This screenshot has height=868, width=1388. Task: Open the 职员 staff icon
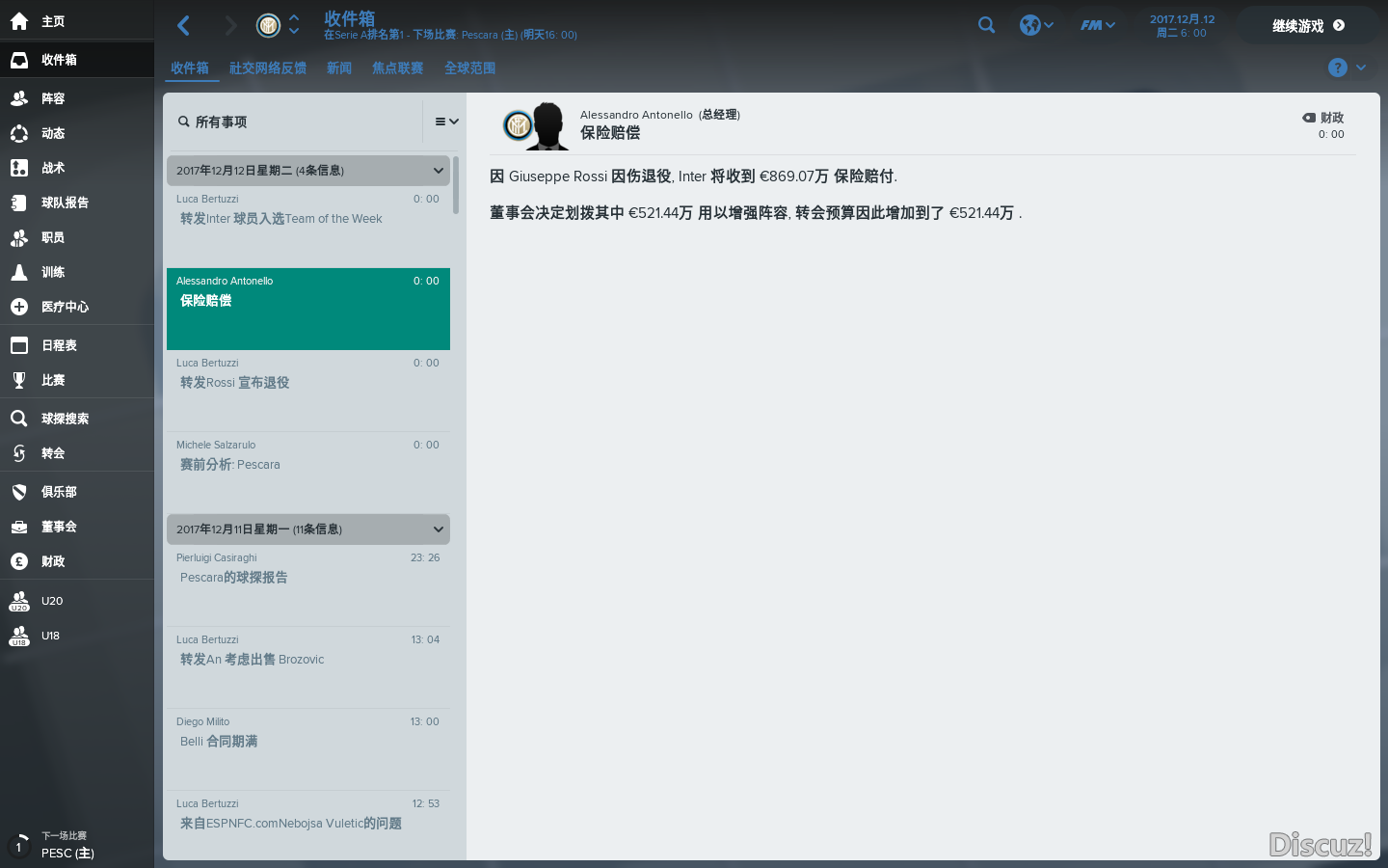[19, 237]
